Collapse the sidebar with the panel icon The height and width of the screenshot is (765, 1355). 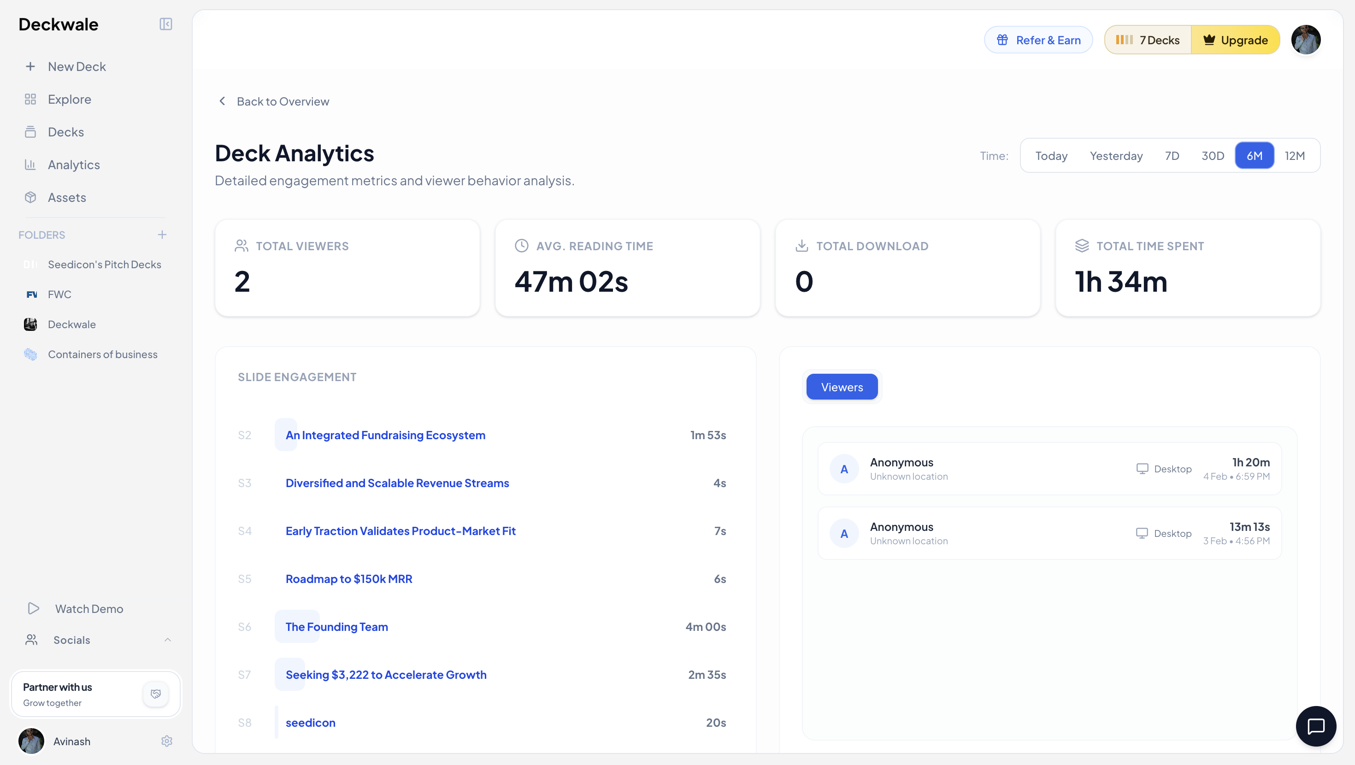coord(166,24)
